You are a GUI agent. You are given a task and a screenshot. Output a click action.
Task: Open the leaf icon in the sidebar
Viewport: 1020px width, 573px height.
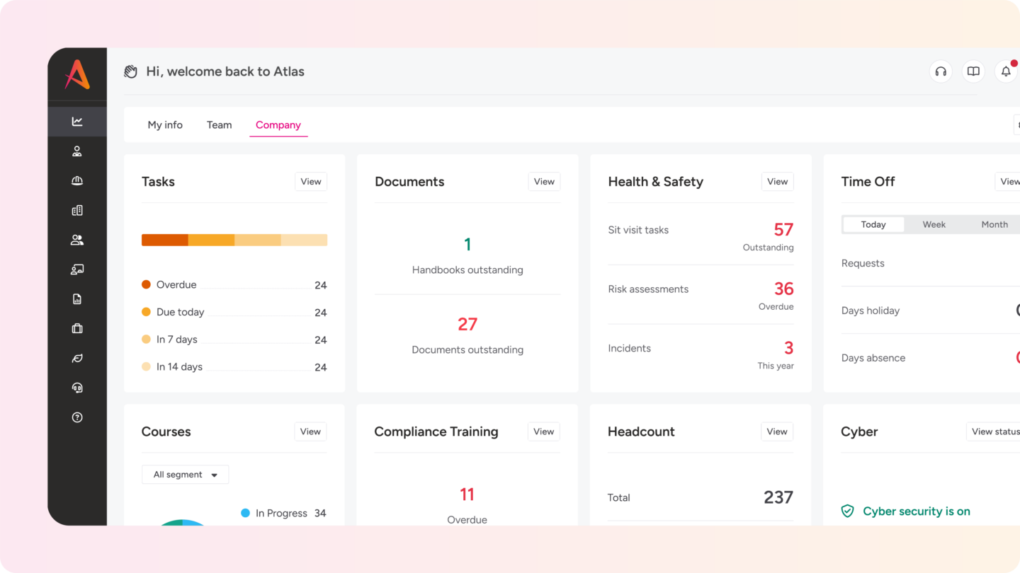[x=77, y=359]
